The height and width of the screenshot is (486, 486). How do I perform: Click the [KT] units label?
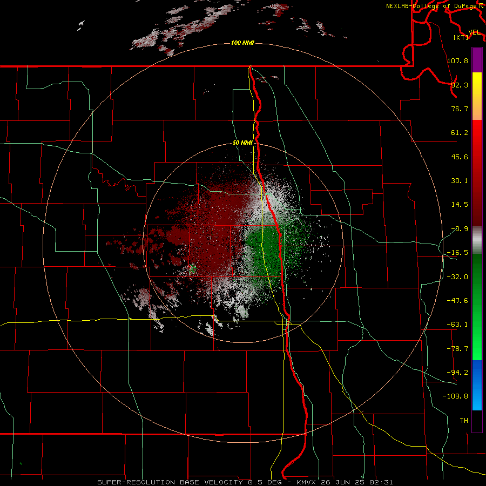click(x=461, y=37)
